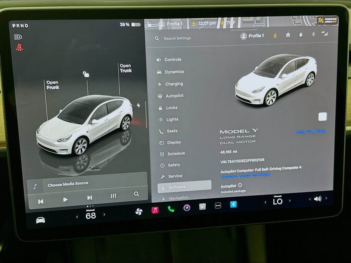351x263 pixels.
Task: Open the Additional Vehicle Information link
Action: tap(245, 175)
